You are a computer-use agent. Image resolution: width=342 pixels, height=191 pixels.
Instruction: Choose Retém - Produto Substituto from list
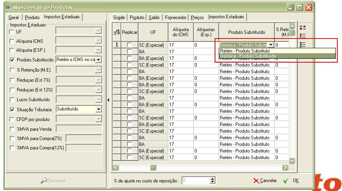click(x=277, y=51)
